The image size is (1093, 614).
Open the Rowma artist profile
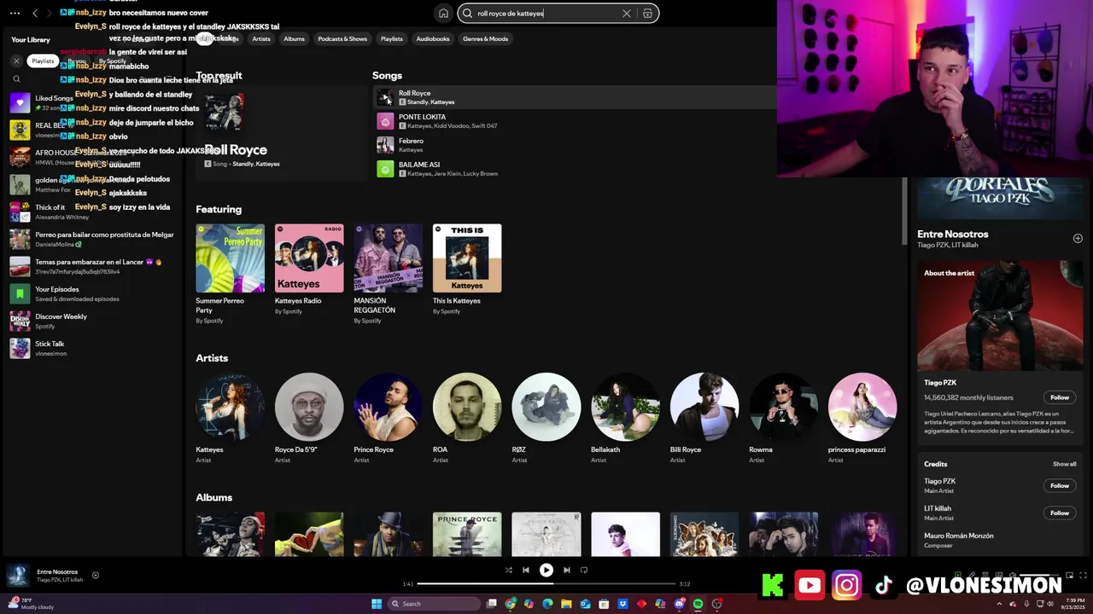(x=783, y=418)
